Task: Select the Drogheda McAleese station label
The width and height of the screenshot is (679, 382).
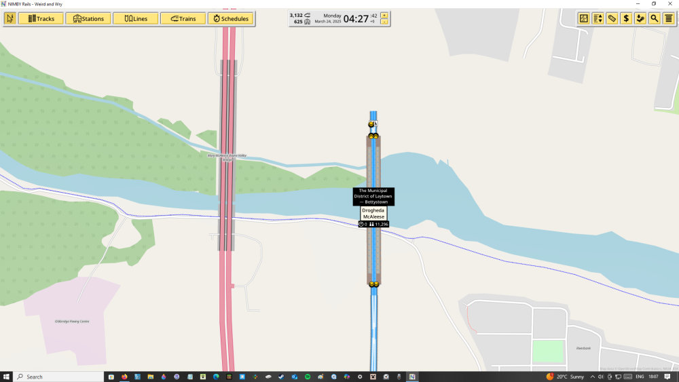Action: pyautogui.click(x=373, y=213)
